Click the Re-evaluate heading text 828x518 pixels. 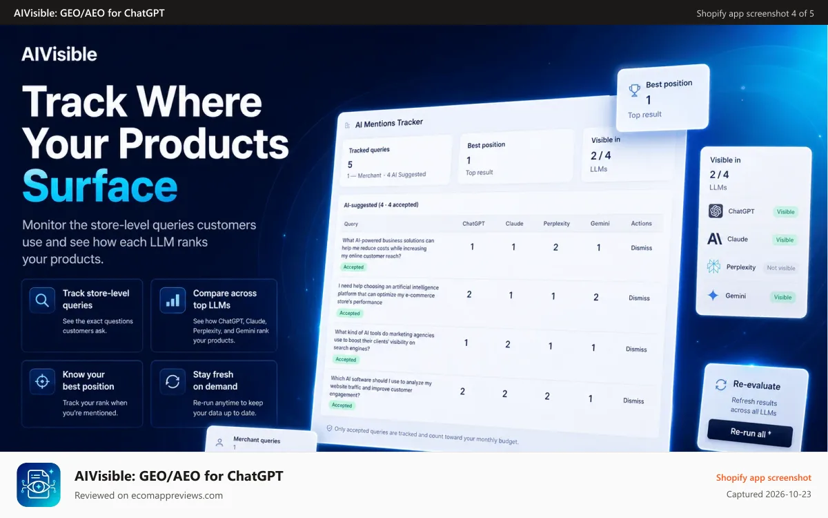coord(757,385)
